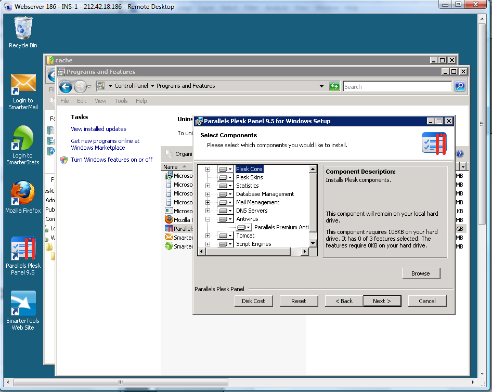The height and width of the screenshot is (392, 492).
Task: Click the Remote Desktop title bar icon
Action: click(x=8, y=7)
